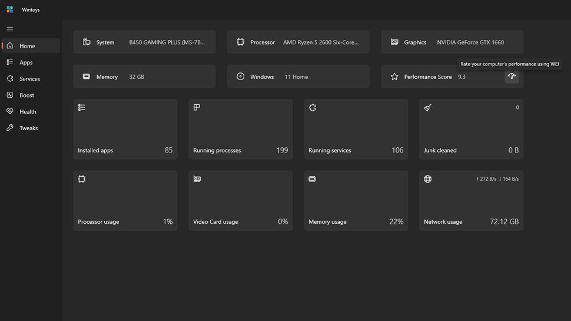
Task: Click the Tweaks wrench icon in sidebar
Action: pyautogui.click(x=10, y=128)
